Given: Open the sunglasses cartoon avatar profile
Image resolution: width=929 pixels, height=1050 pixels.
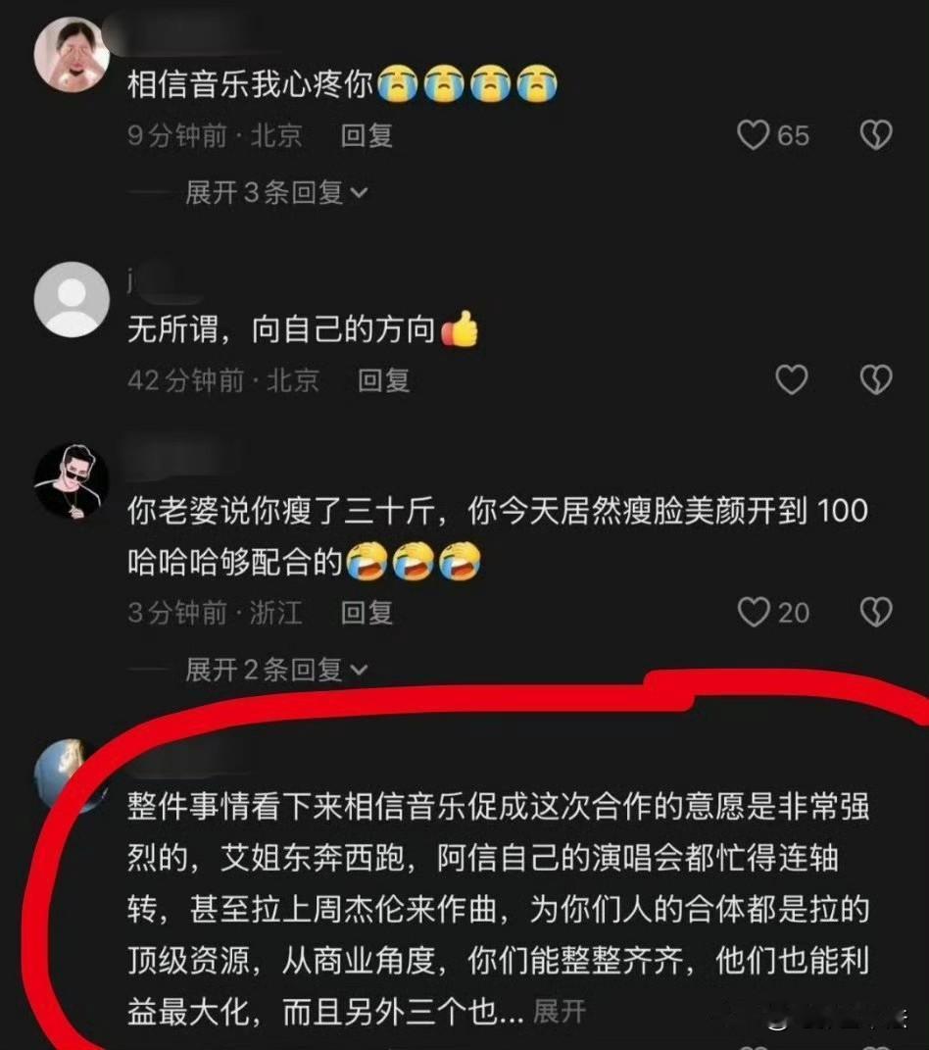Looking at the screenshot, I should [x=72, y=480].
